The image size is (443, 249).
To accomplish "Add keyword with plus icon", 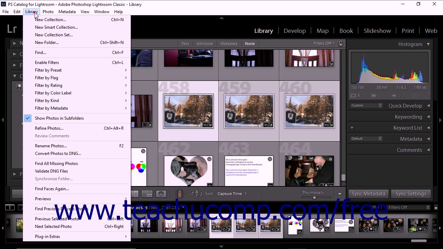I will [x=352, y=128].
